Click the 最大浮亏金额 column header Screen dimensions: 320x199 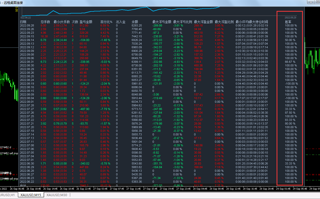(162, 22)
